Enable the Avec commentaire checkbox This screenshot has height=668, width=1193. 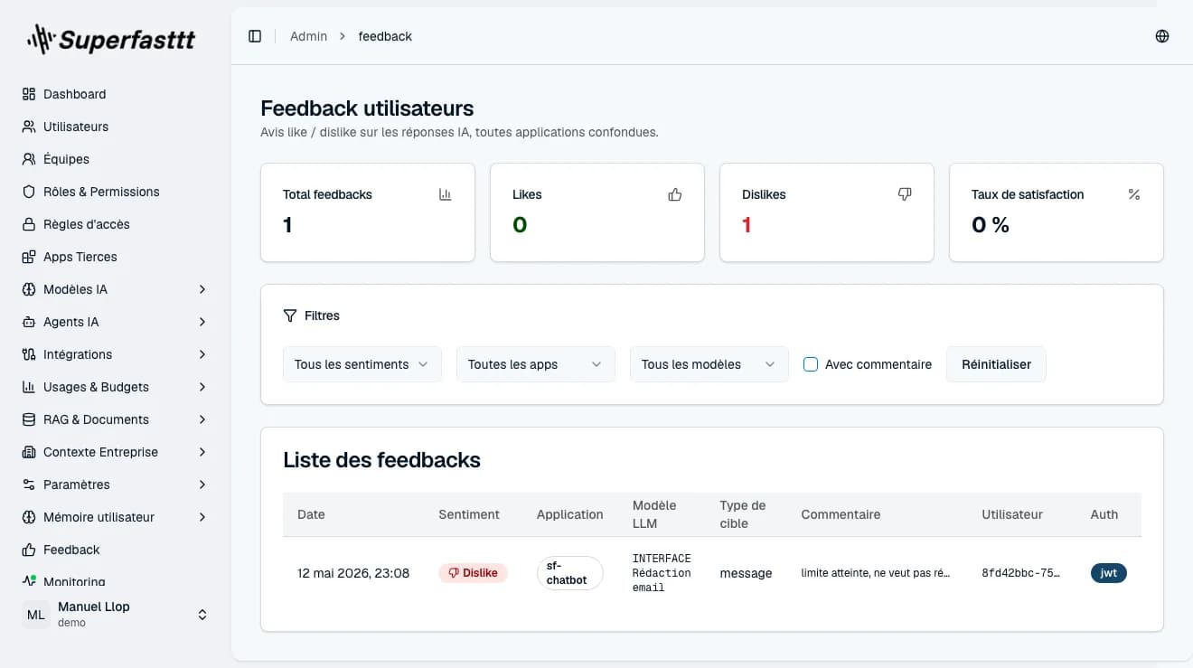[811, 364]
